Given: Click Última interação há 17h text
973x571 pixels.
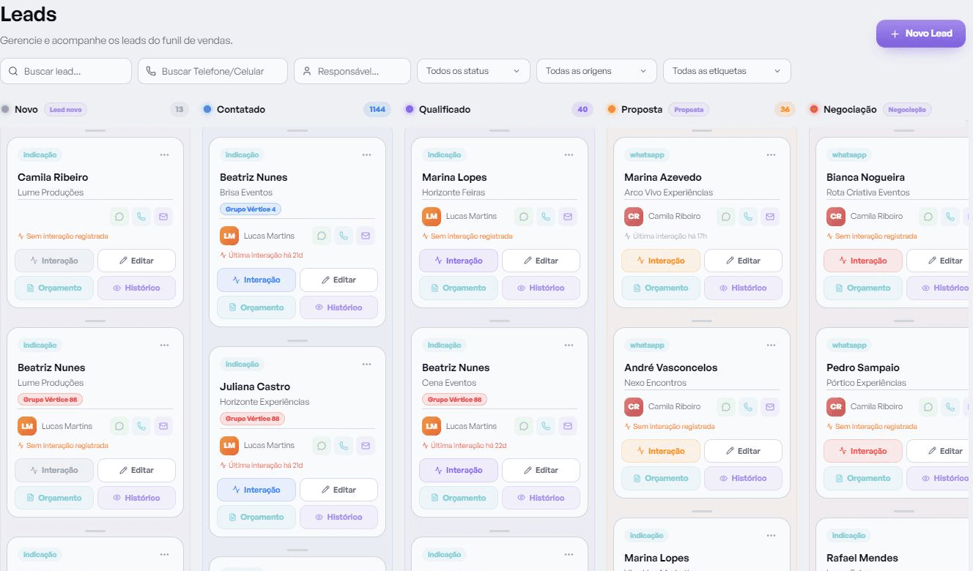Looking at the screenshot, I should (670, 236).
